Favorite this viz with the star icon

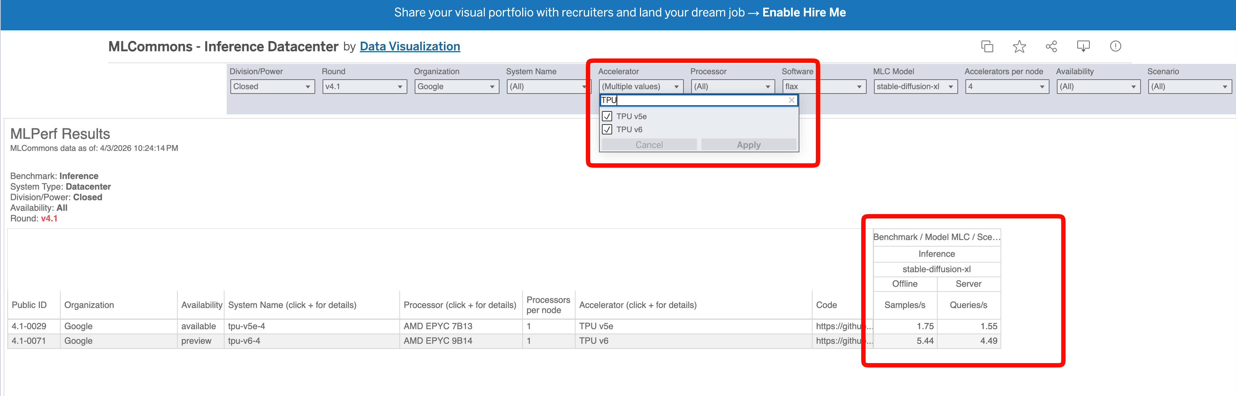(1019, 46)
